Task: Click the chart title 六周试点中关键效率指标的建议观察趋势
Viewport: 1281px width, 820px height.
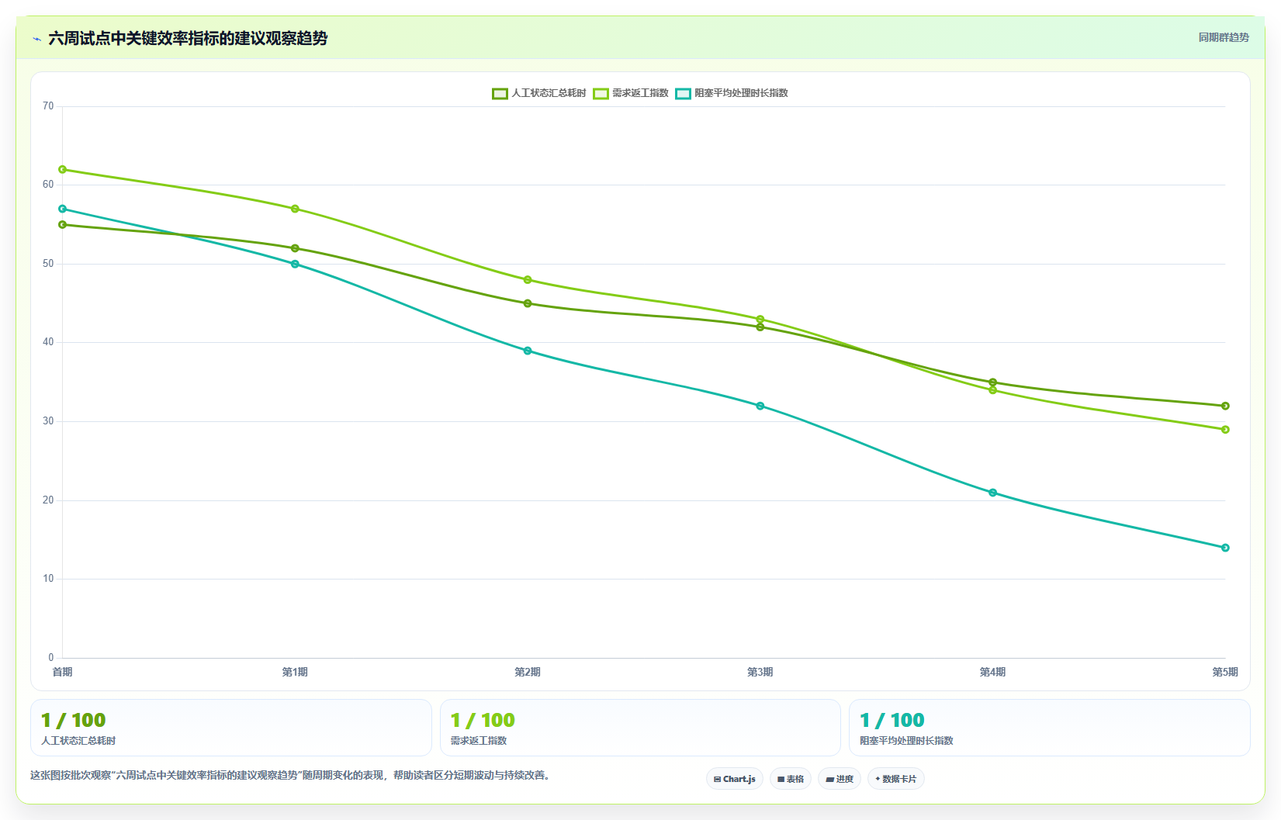Action: [x=188, y=38]
